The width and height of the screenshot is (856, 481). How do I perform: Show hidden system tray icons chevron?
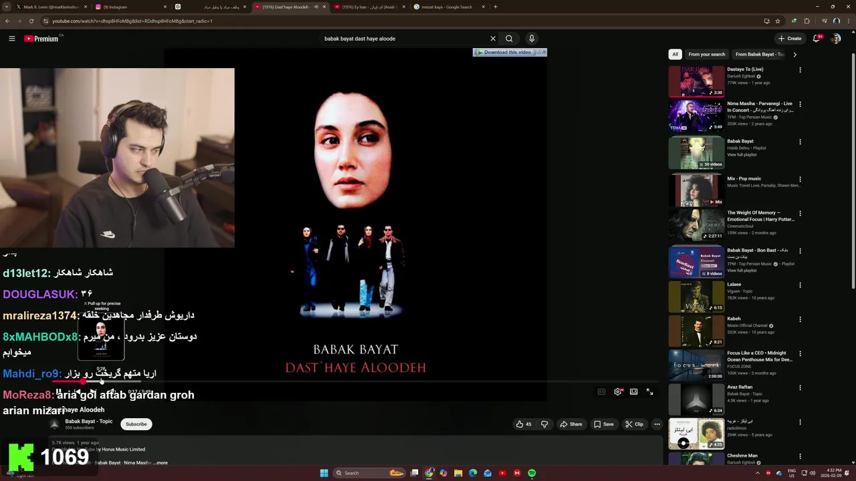[x=758, y=473]
